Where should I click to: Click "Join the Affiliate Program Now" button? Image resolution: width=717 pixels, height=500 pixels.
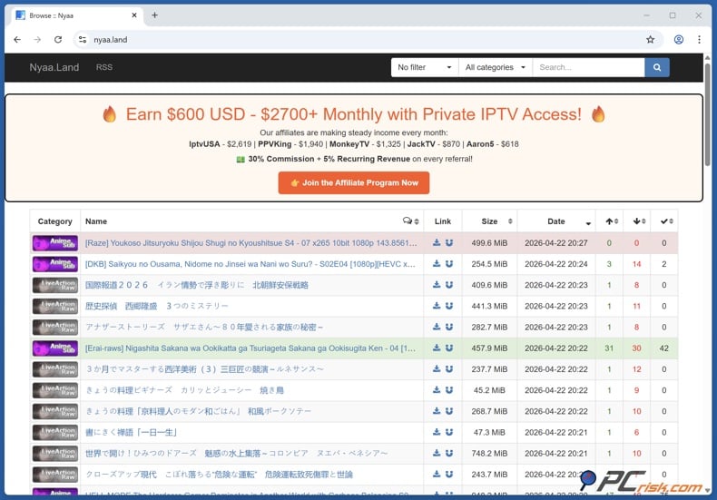click(354, 182)
